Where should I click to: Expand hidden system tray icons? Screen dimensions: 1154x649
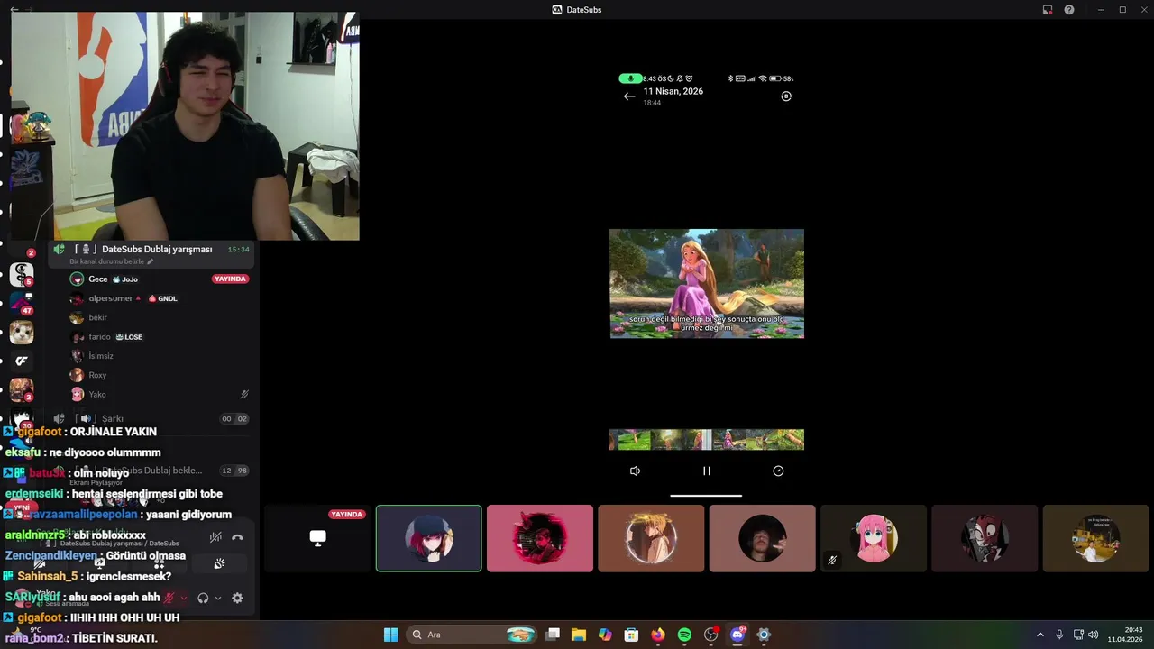point(1040,635)
